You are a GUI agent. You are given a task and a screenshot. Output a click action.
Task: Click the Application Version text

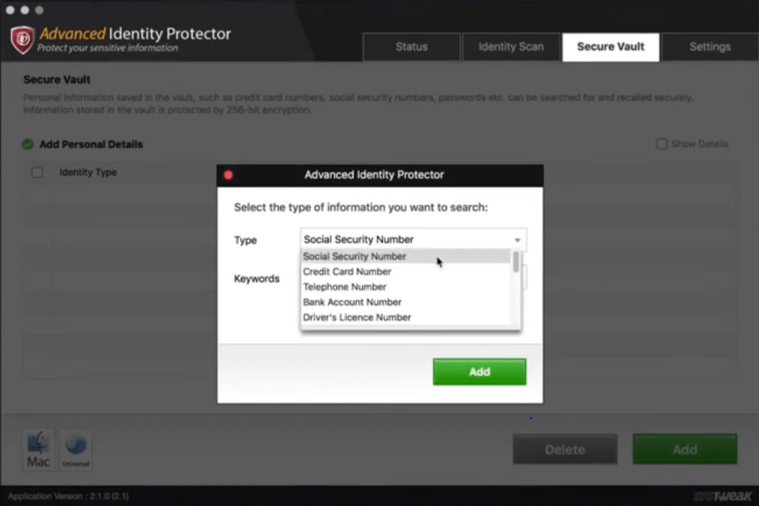[x=68, y=497]
